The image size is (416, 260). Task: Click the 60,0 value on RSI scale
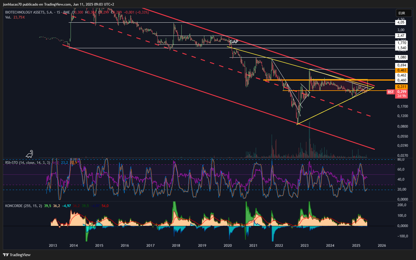[x=401, y=169]
